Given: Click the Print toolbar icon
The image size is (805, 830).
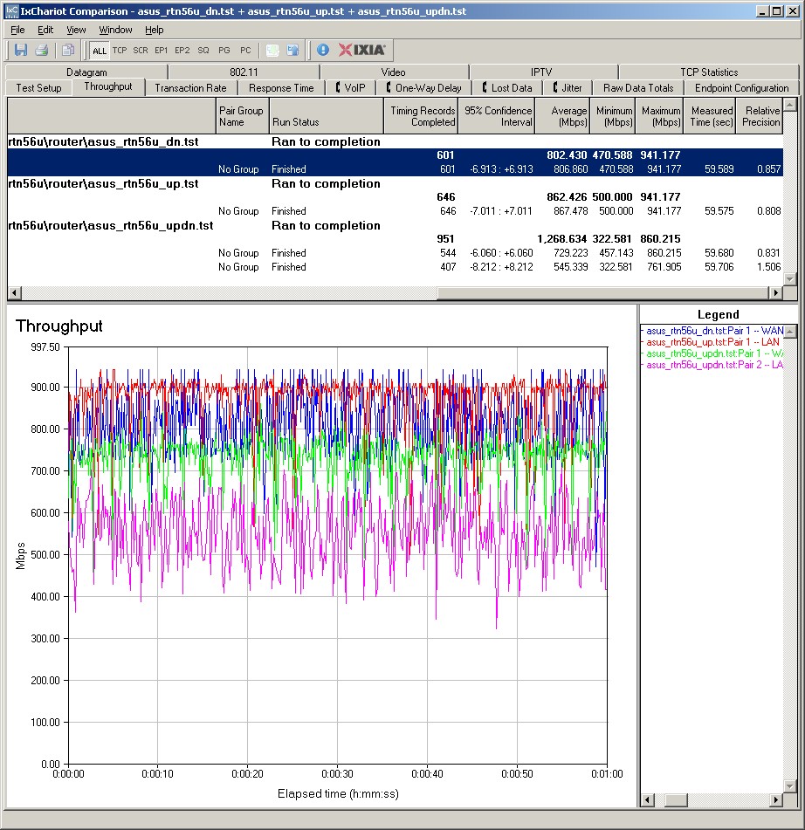Looking at the screenshot, I should point(41,51).
